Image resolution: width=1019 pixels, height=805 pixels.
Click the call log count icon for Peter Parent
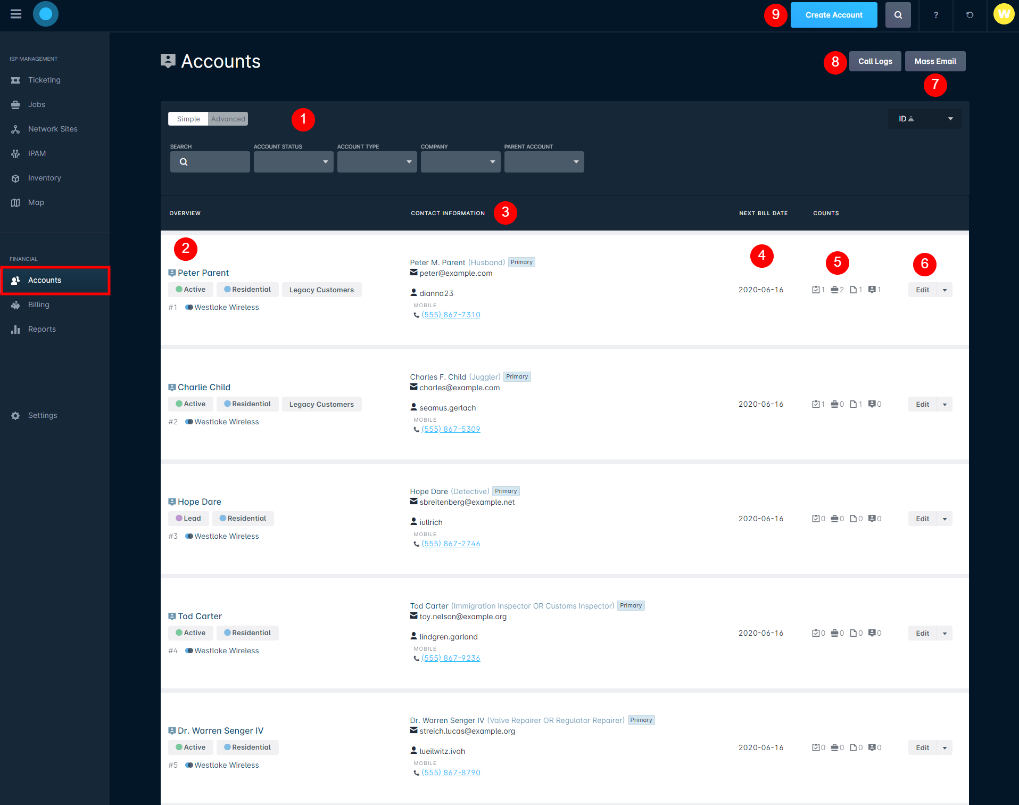(x=872, y=290)
